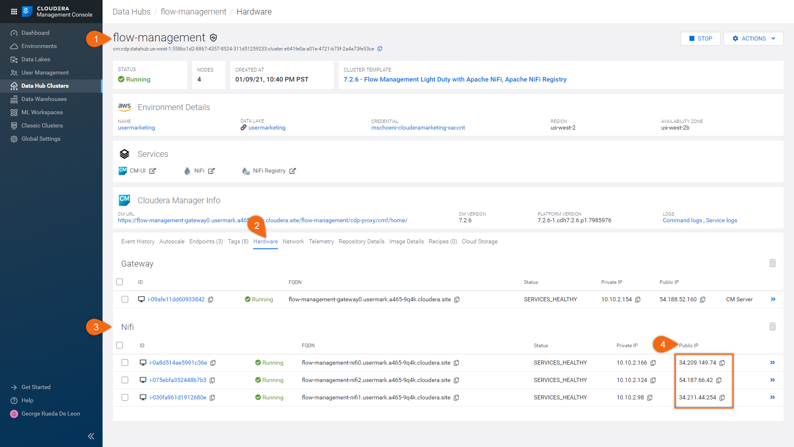Open the apps grid menu icon
The height and width of the screenshot is (447, 794).
tap(14, 12)
